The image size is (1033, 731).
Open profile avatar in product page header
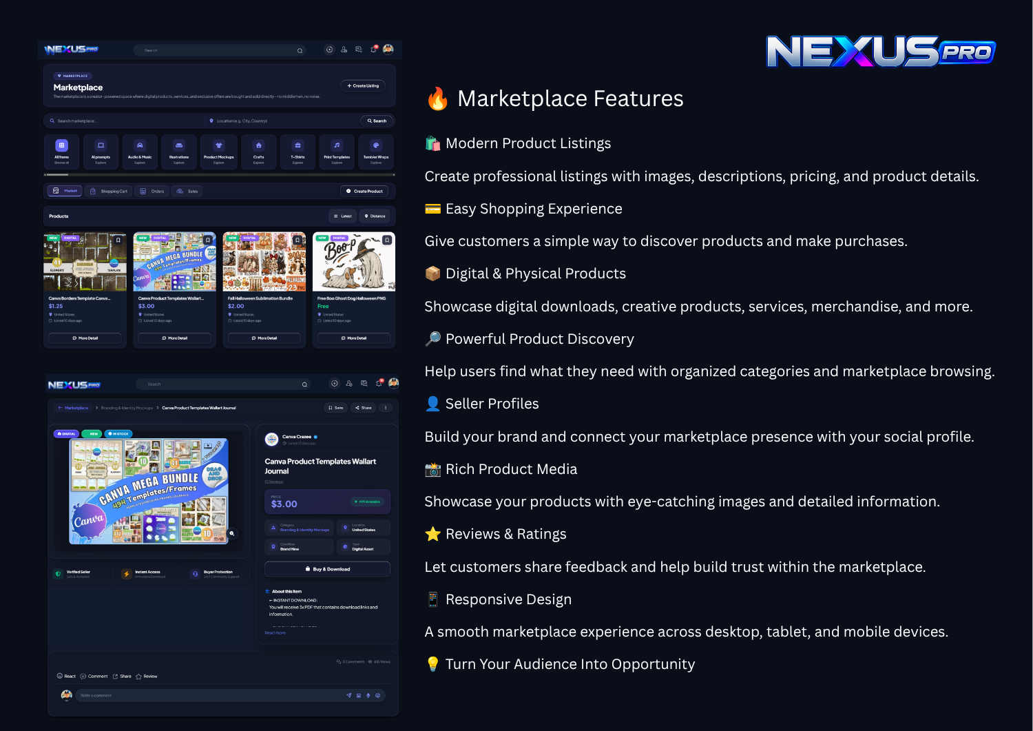pyautogui.click(x=394, y=383)
